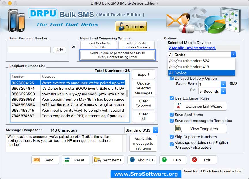Open the Pause Every count dropdown

pyautogui.click(x=223, y=84)
